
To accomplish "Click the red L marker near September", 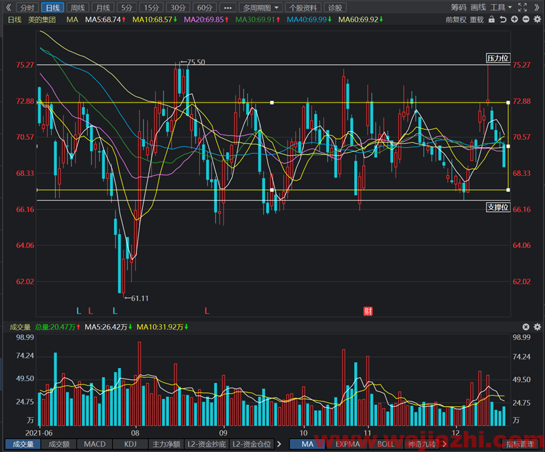I will [207, 311].
